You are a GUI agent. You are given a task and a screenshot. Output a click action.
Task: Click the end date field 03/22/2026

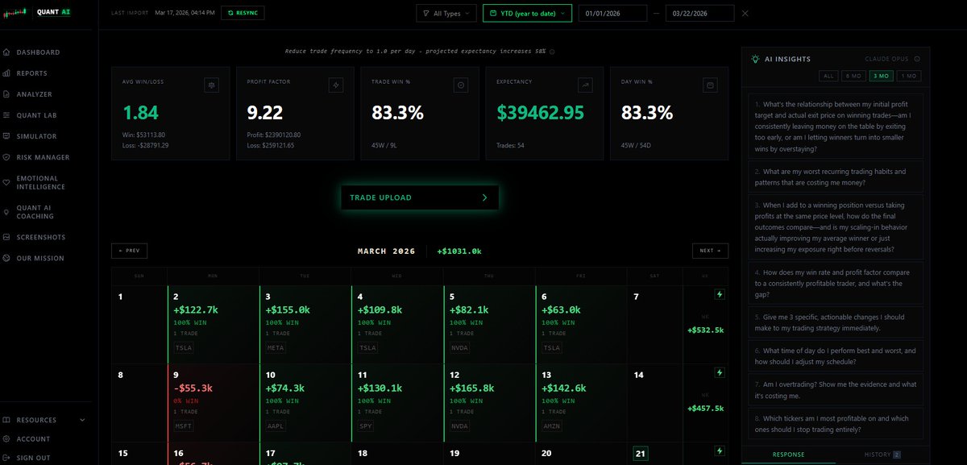click(x=699, y=13)
